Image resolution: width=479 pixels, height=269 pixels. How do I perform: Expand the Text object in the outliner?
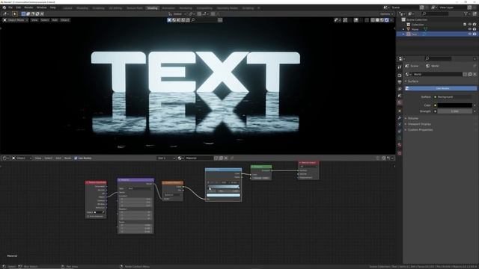point(403,34)
